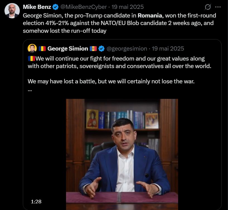Click Mike Benz's profile avatar
The image size is (228, 210).
(x=12, y=11)
